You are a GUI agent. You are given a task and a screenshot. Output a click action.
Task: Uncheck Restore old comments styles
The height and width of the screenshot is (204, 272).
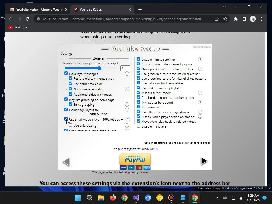(70, 78)
